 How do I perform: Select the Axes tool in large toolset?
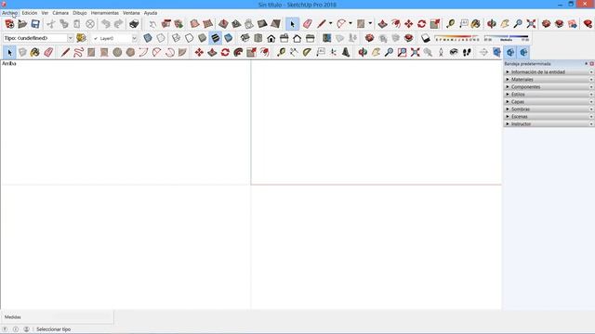tap(333, 52)
